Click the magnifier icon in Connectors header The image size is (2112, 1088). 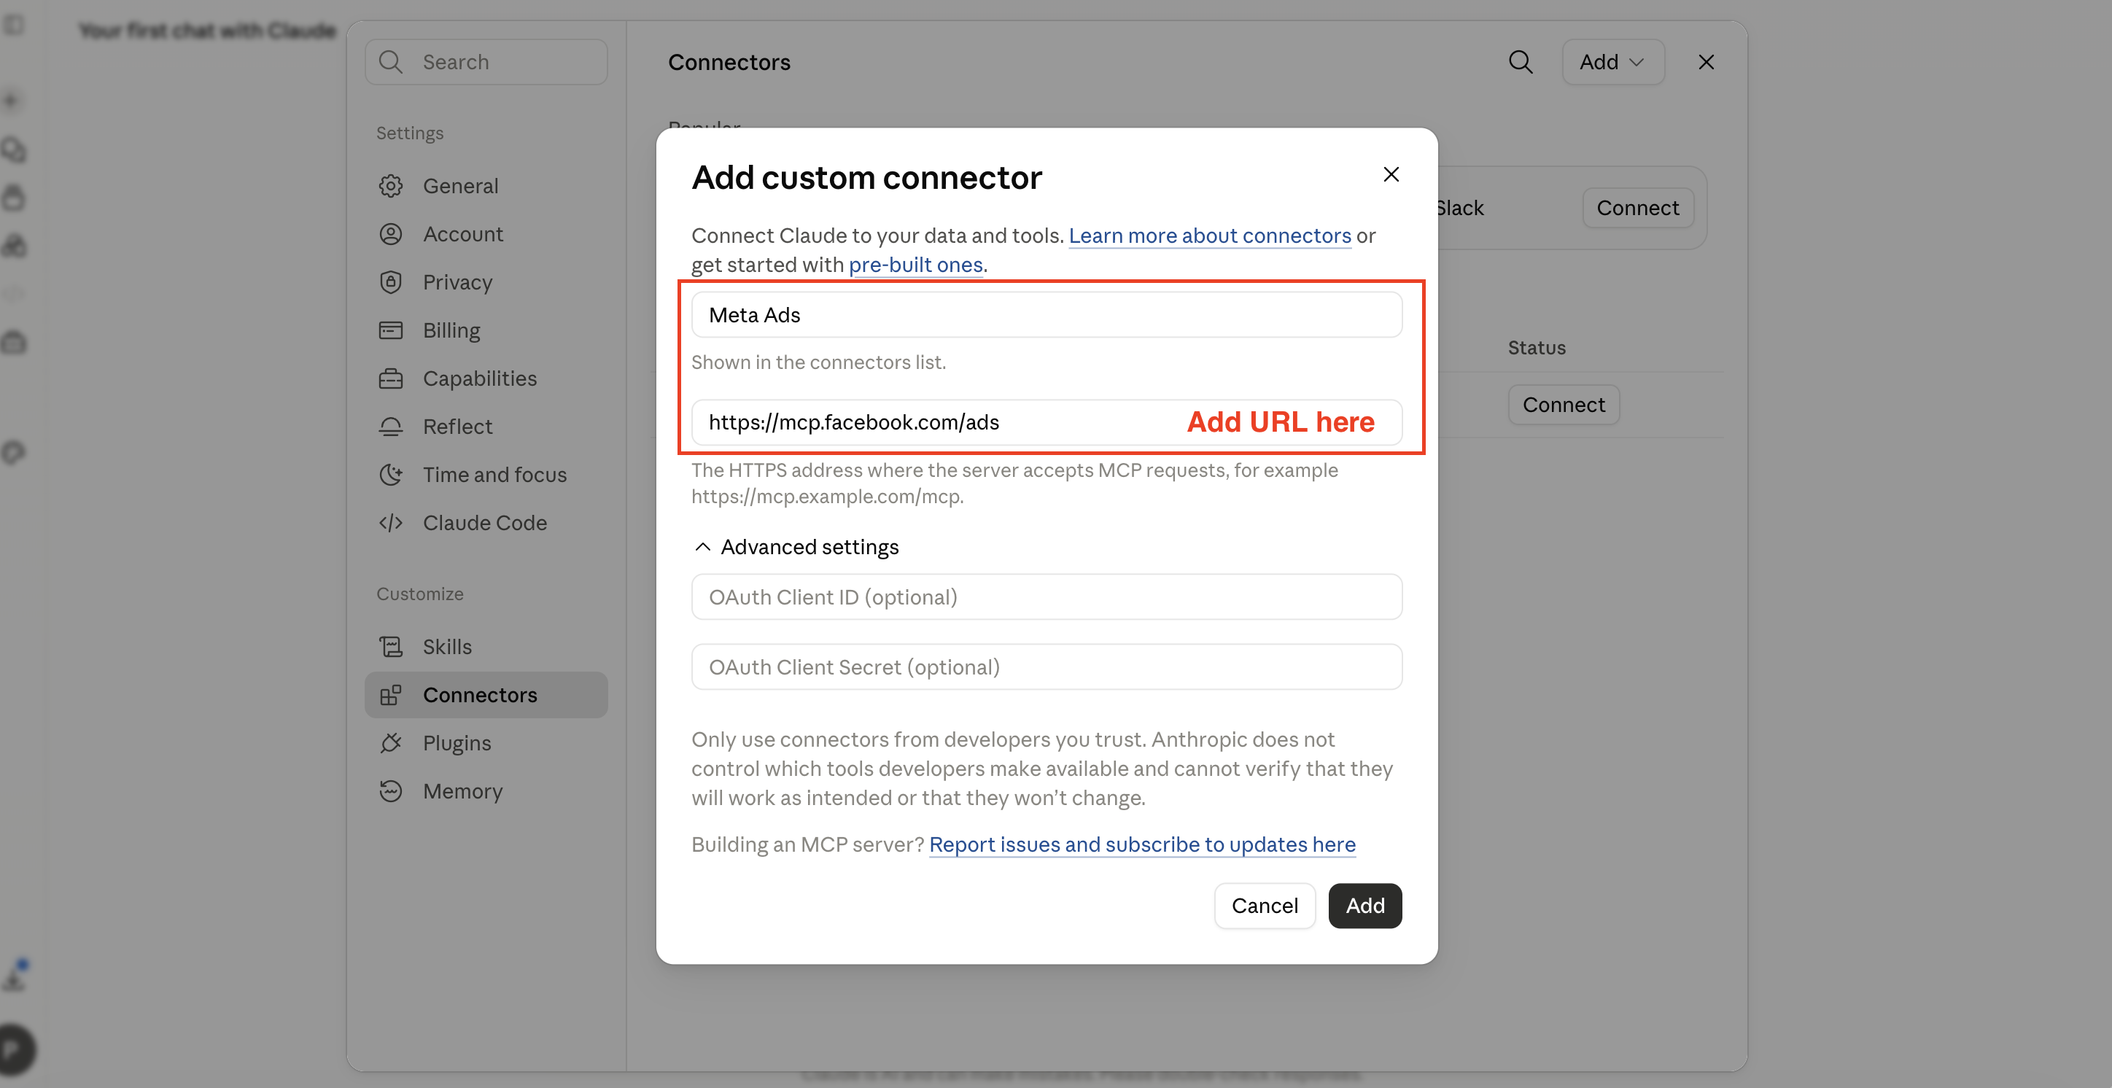tap(1521, 62)
